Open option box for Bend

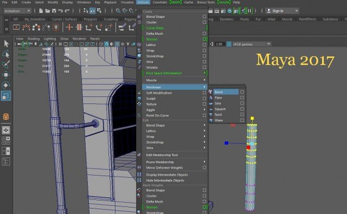[x=242, y=92]
